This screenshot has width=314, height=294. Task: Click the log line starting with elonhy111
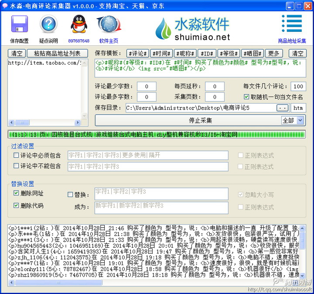pyautogui.click(x=154, y=269)
